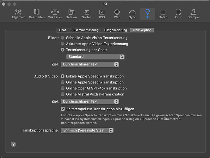Switch to the Dateien preferences pane
This screenshot has width=210, height=158.
[x=71, y=14]
